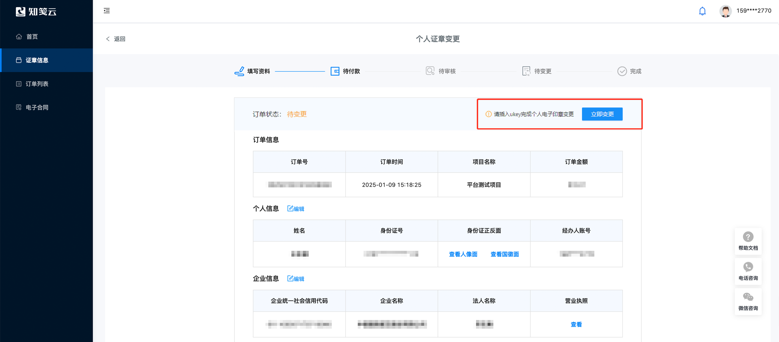Click the 待审核 step icon
Screen dimensions: 779x342
pyautogui.click(x=430, y=71)
